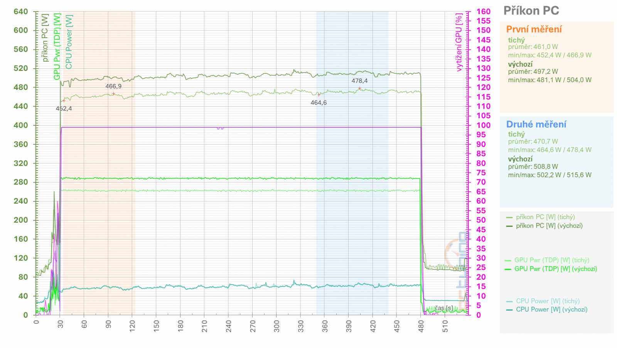This screenshot has height=348, width=617.
Task: Click the 452,4 minimum data label
Action: click(x=64, y=109)
